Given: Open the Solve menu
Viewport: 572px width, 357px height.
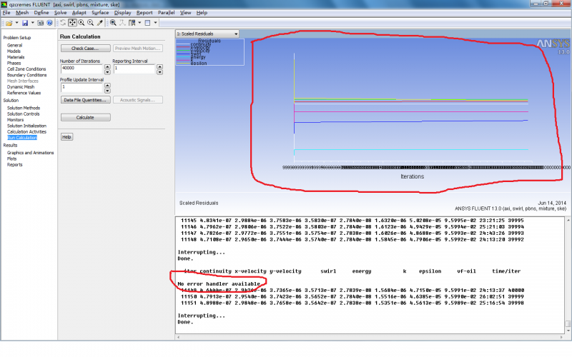Looking at the screenshot, I should (60, 12).
